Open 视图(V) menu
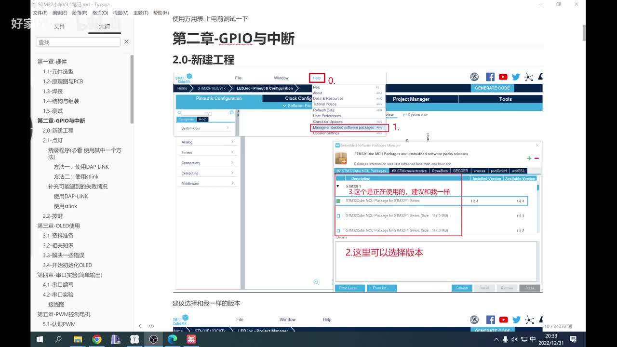617x347 pixels. (x=121, y=13)
